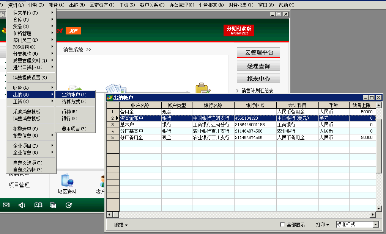Expand the 报警信息 submenu
The image size is (386, 234).
[x=31, y=136]
